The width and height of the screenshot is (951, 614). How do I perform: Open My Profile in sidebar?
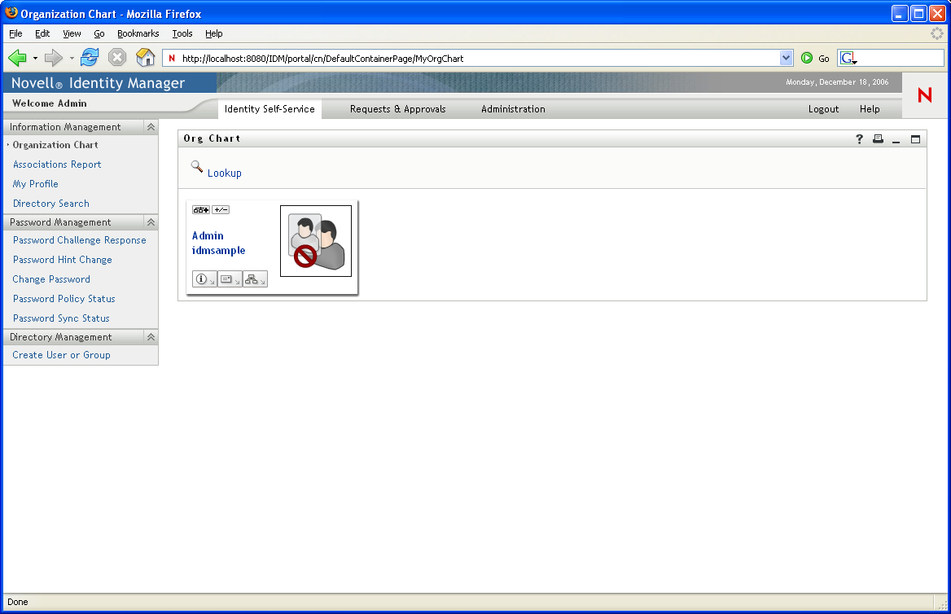[36, 184]
